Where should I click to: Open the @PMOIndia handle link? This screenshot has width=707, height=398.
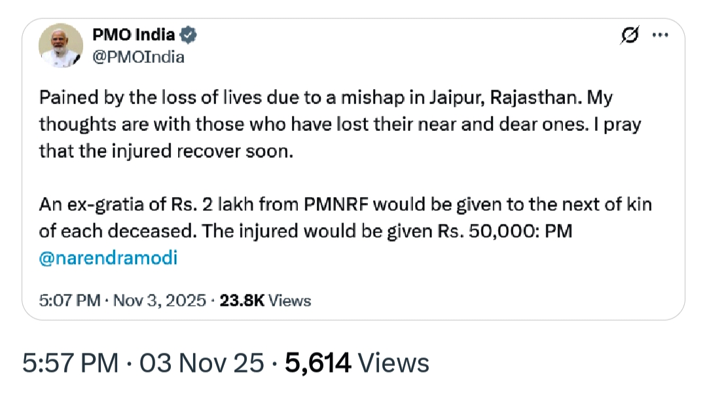click(138, 57)
